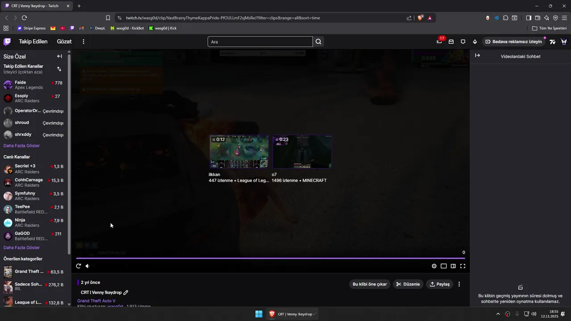Open the o7 MINECRAFT clip thumbnail
The height and width of the screenshot is (321, 571).
pyautogui.click(x=302, y=152)
